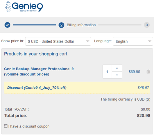Open the USD currency dropdown
This screenshot has height=135, width=154.
(58, 41)
